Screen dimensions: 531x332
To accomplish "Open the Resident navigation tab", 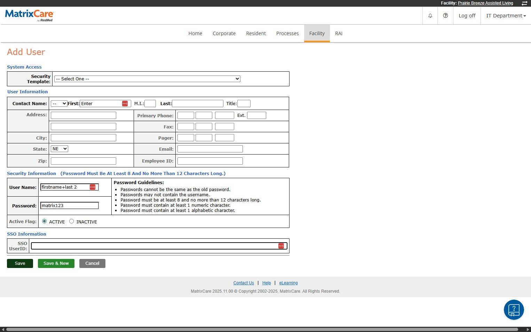I will (x=256, y=33).
